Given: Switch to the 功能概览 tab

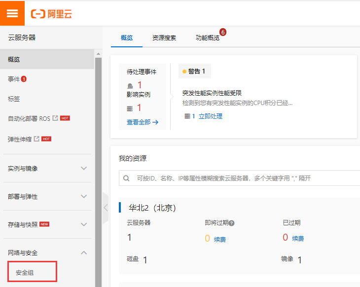Looking at the screenshot, I should pos(207,38).
